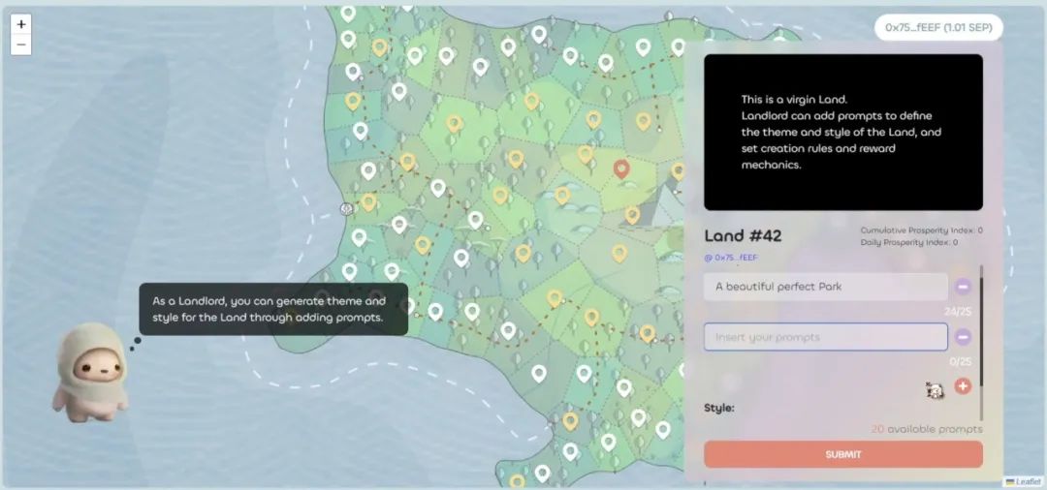Screen dimensions: 1047x490
Task: Click the 'Style:' label
Action: 719,408
